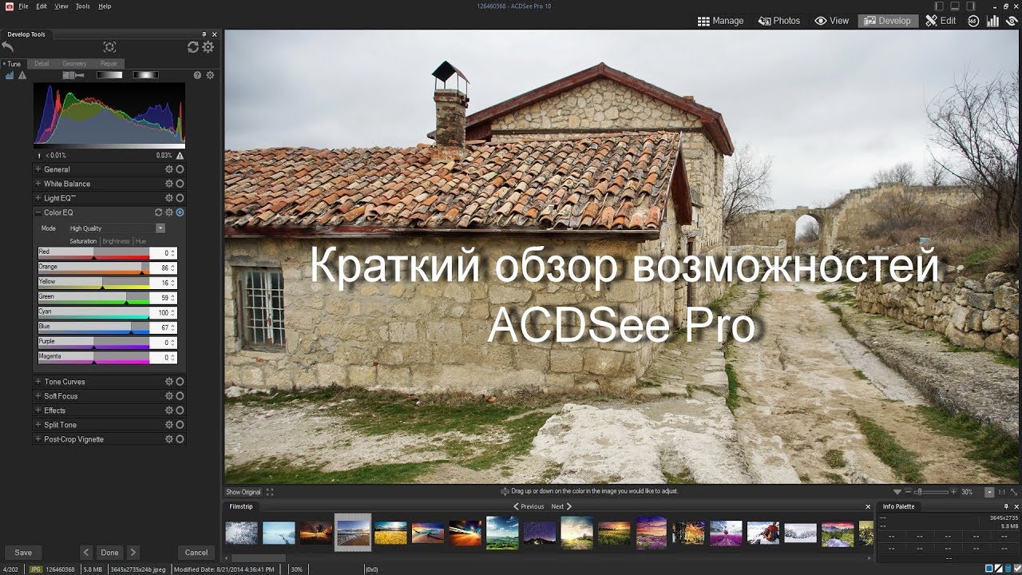Toggle the White Balance enable circle
1022x575 pixels.
pyautogui.click(x=180, y=184)
